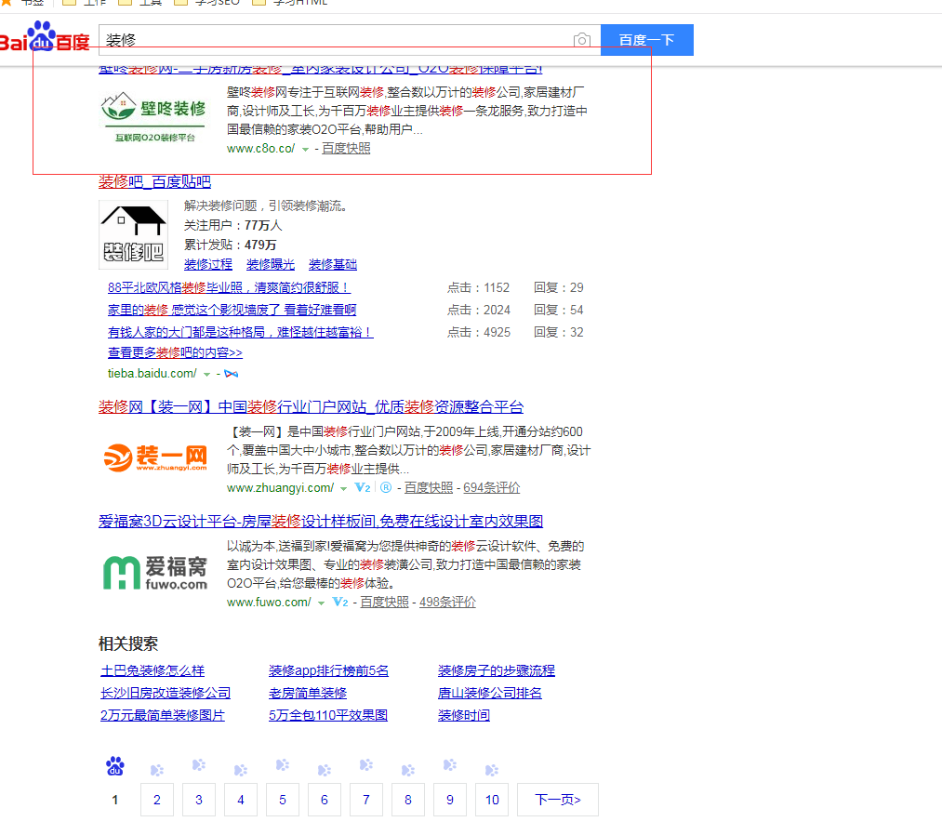The image size is (942, 835).
Task: Open the 装修基础 sub-link
Action: (x=332, y=264)
